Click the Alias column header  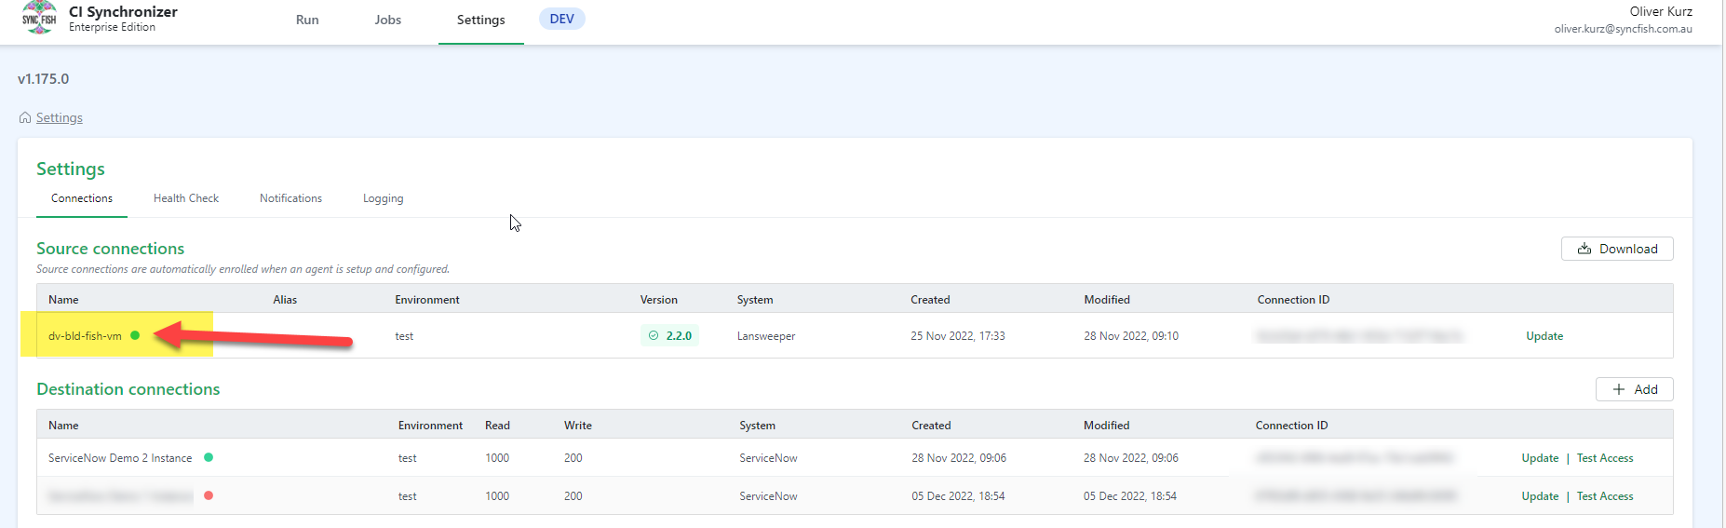tap(285, 300)
